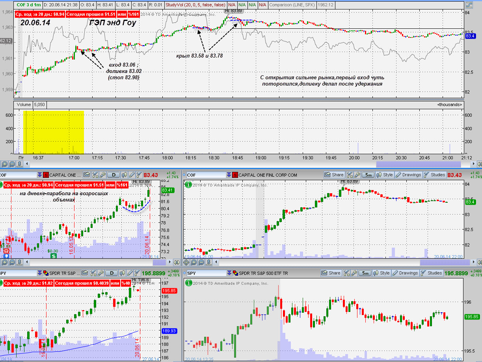
Task: Click left scroll arrow under COF 5m chart
Action: tap(216, 262)
